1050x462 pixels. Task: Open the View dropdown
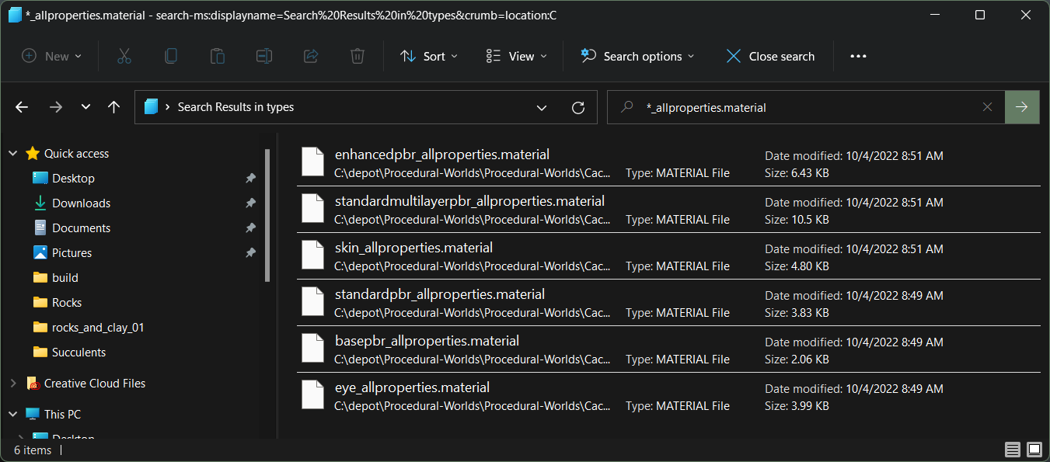coord(515,55)
